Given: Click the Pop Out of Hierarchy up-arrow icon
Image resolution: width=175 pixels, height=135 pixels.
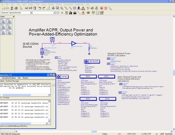Looking at the screenshot, I should coord(83,8).
